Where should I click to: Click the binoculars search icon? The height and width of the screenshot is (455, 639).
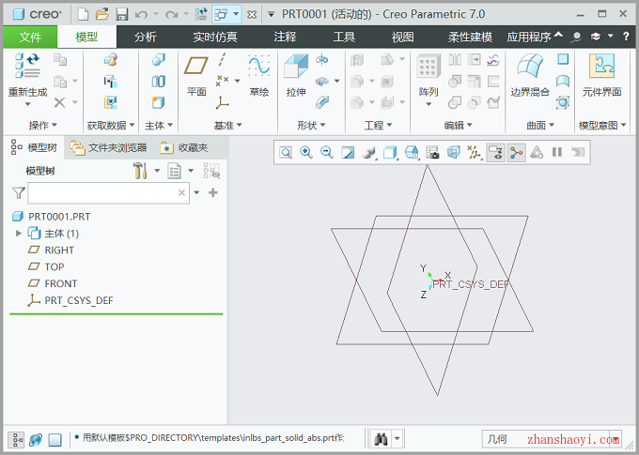pyautogui.click(x=381, y=439)
